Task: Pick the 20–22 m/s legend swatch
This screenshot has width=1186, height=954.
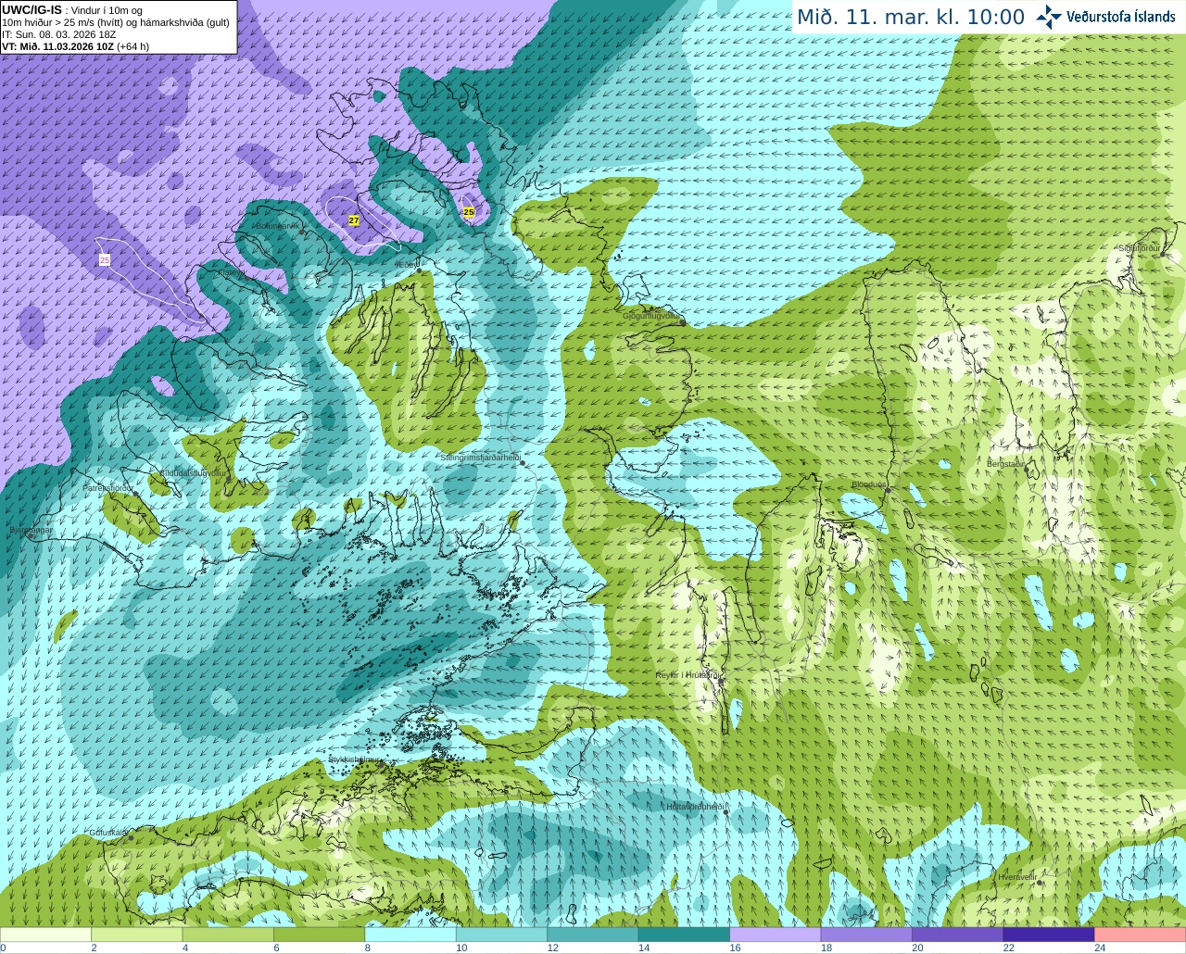Action: tap(958, 935)
